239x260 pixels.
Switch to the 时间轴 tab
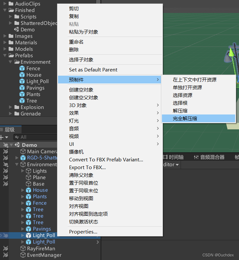coord(173,157)
